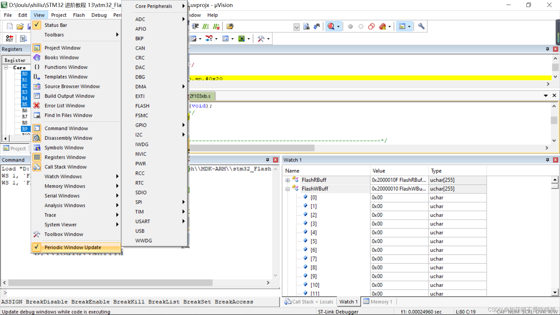Switch to the Memory 1 tab
Image resolution: width=560 pixels, height=315 pixels.
click(x=378, y=302)
